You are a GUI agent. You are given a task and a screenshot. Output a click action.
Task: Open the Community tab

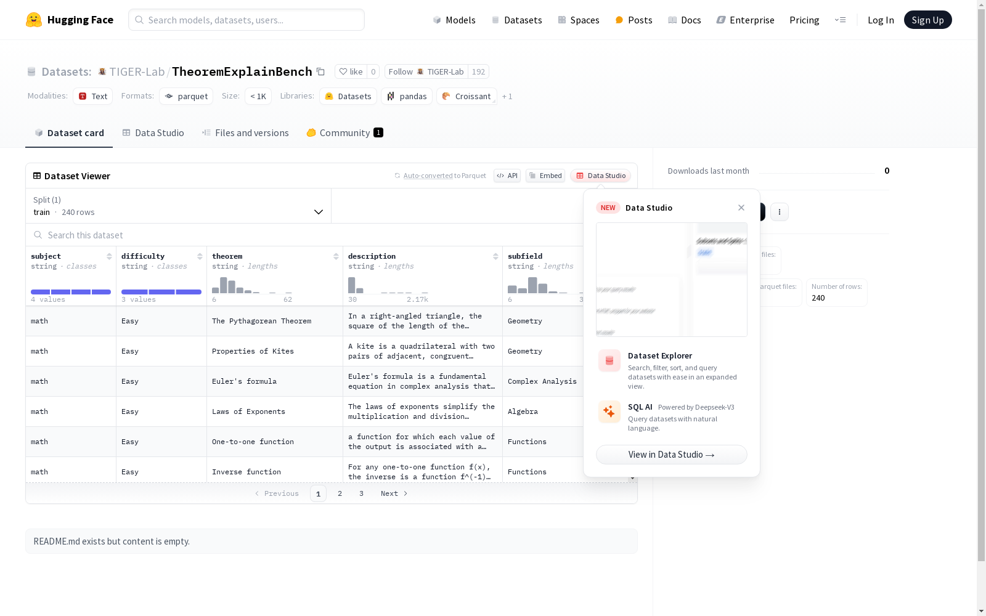[344, 132]
